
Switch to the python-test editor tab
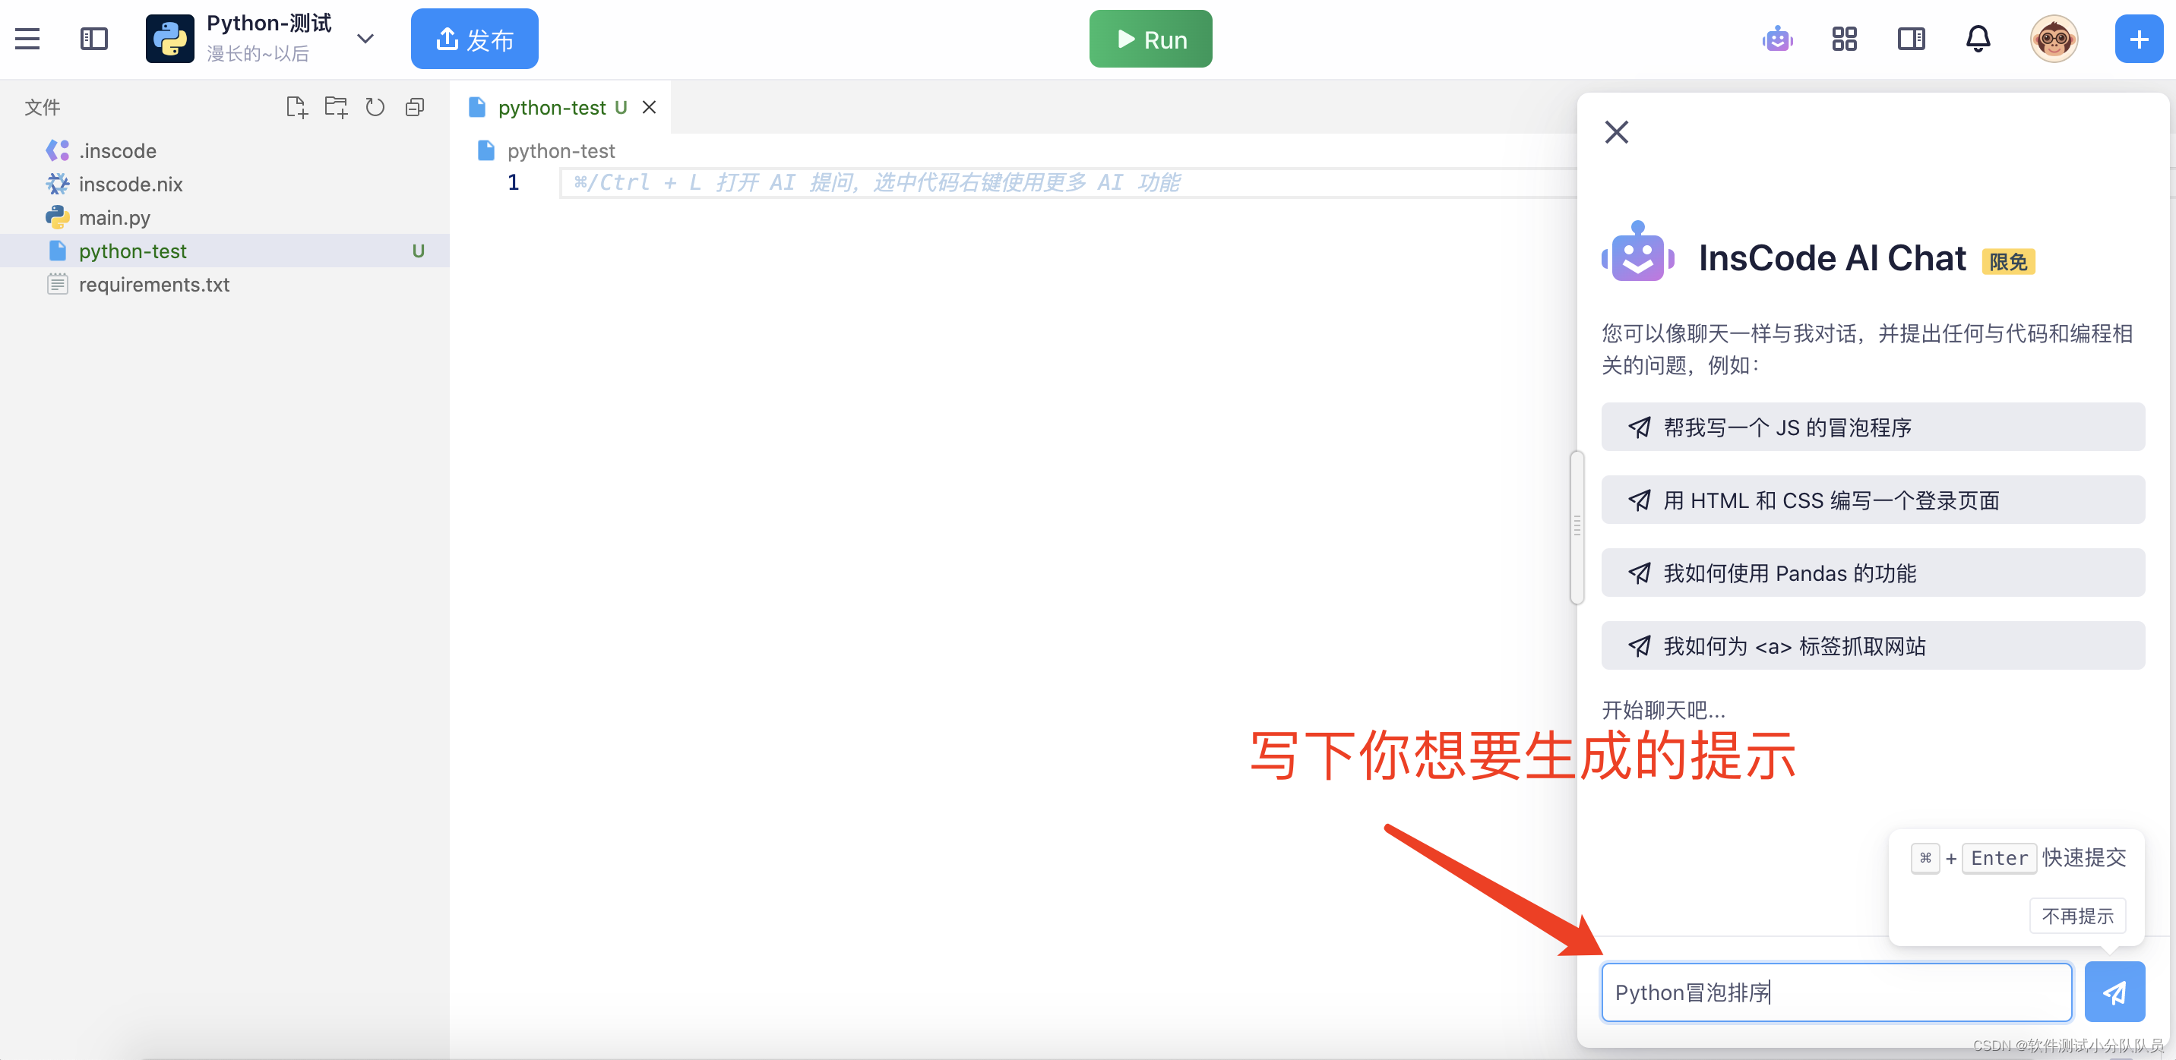tap(552, 107)
